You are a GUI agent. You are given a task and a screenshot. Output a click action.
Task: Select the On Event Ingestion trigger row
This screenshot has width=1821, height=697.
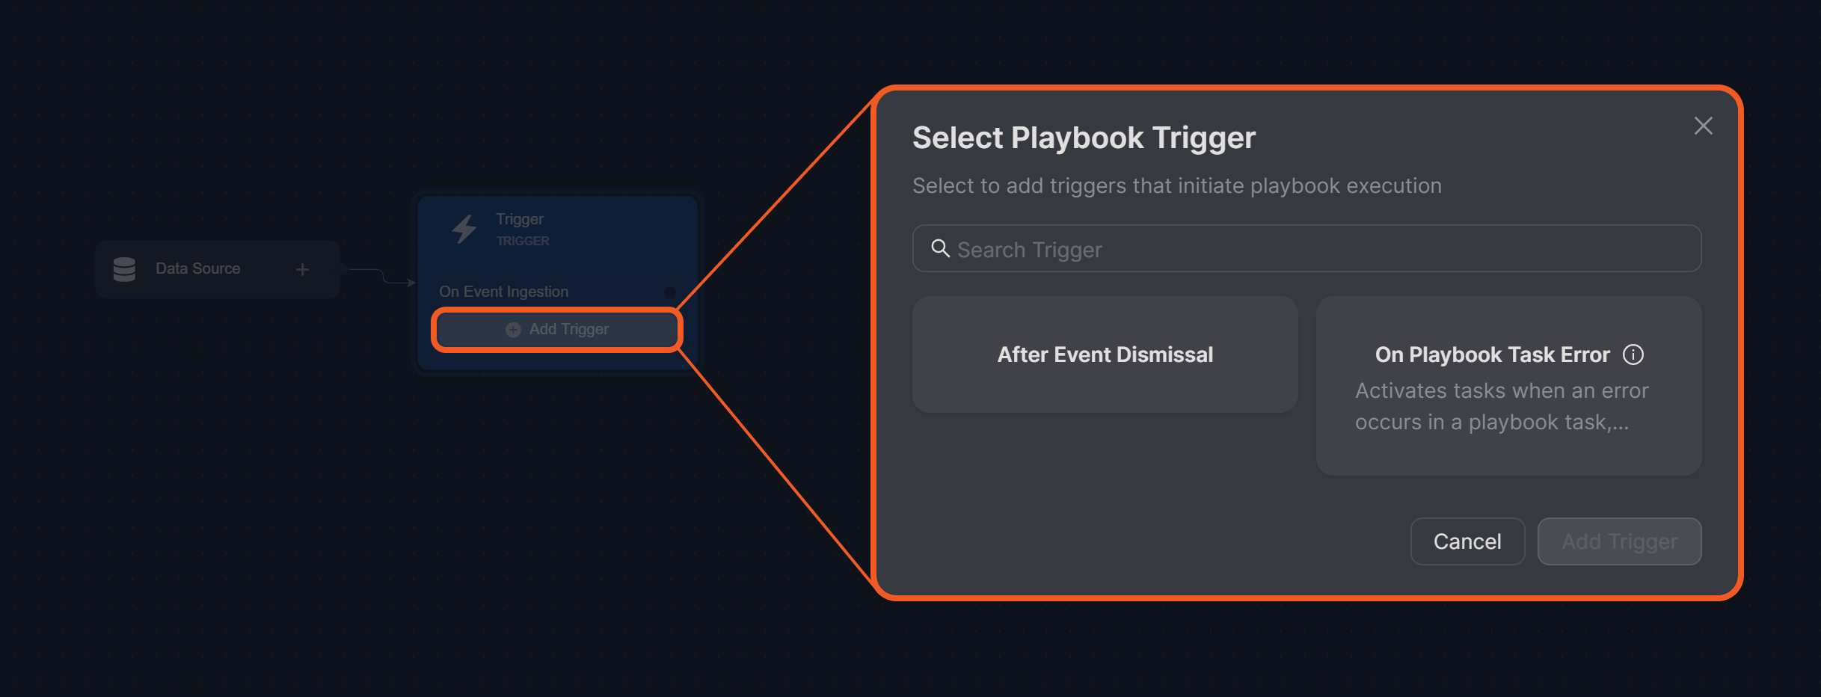point(503,292)
